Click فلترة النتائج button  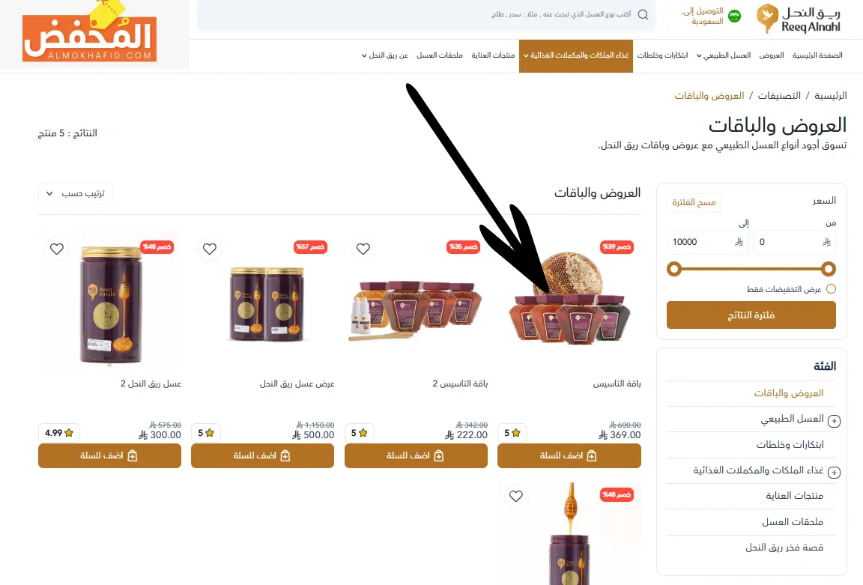(751, 315)
